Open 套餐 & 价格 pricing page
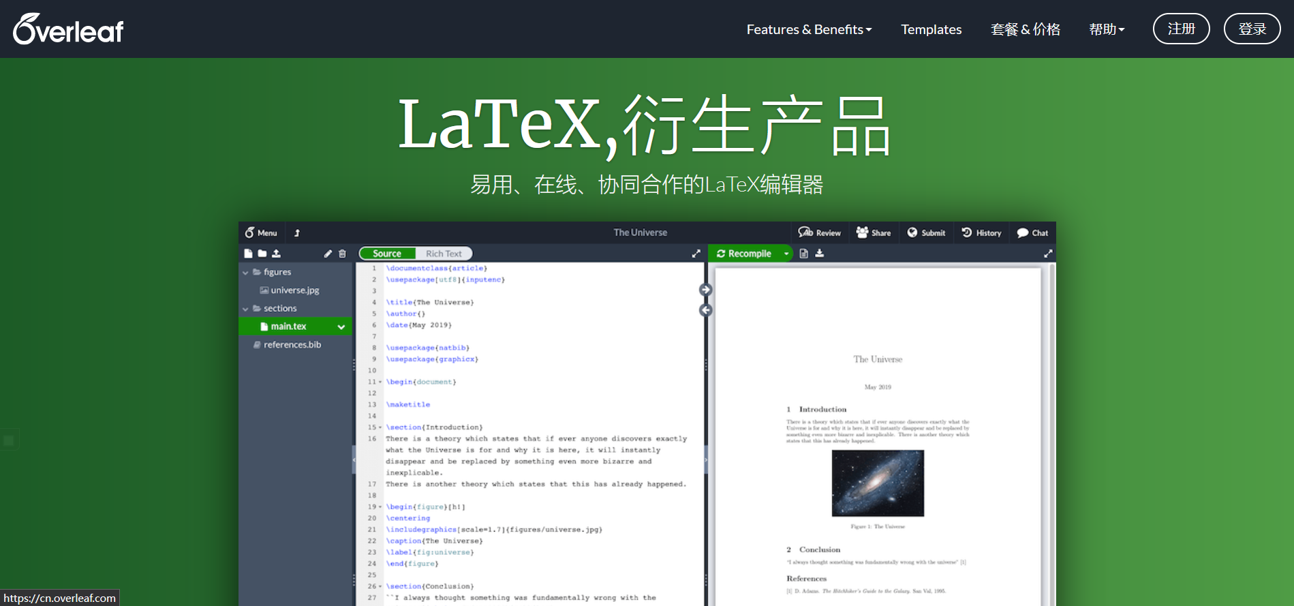The image size is (1294, 606). point(1025,29)
